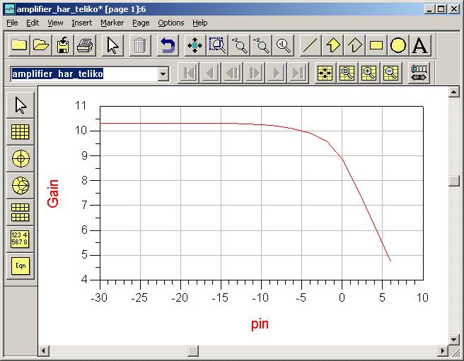Viewport: 464px width, 361px height.
Task: Click the New data display folder icon
Action: coord(19,45)
